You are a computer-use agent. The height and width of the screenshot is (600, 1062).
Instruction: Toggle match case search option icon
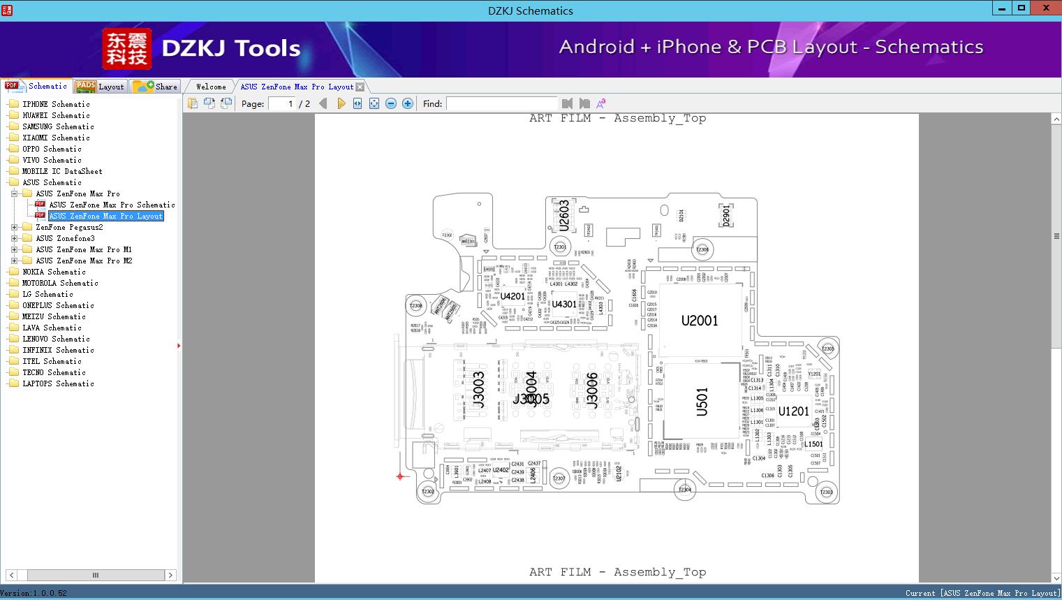(600, 103)
